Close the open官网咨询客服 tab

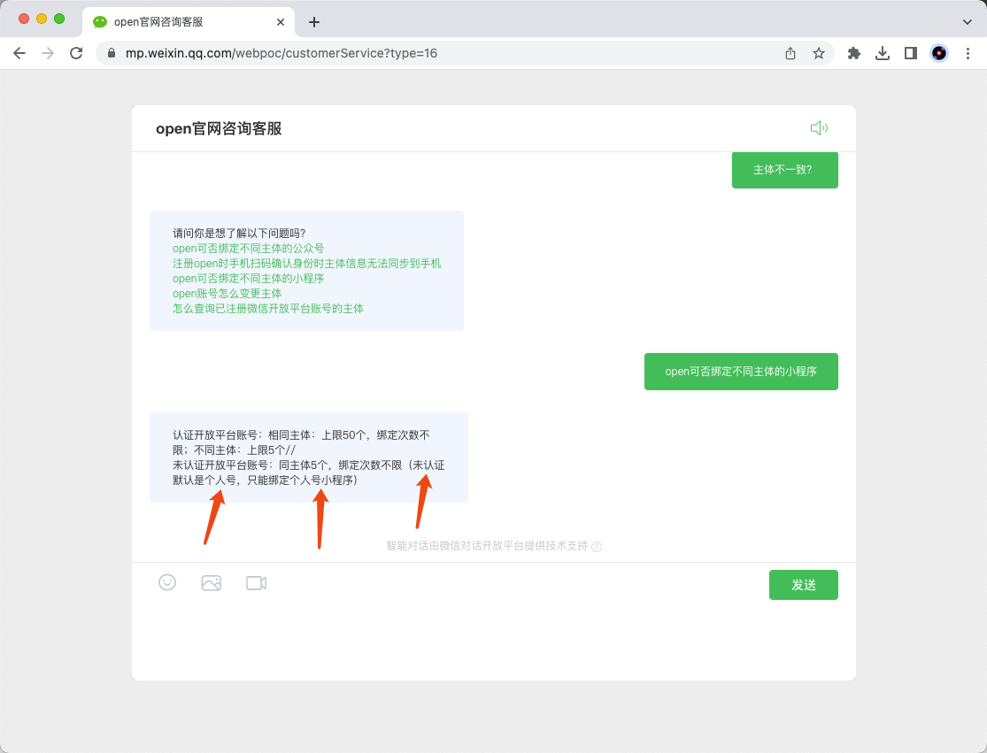tap(281, 22)
